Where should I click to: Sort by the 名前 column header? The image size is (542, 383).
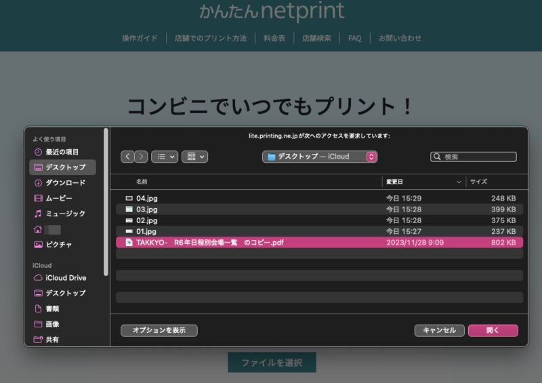[x=142, y=182]
